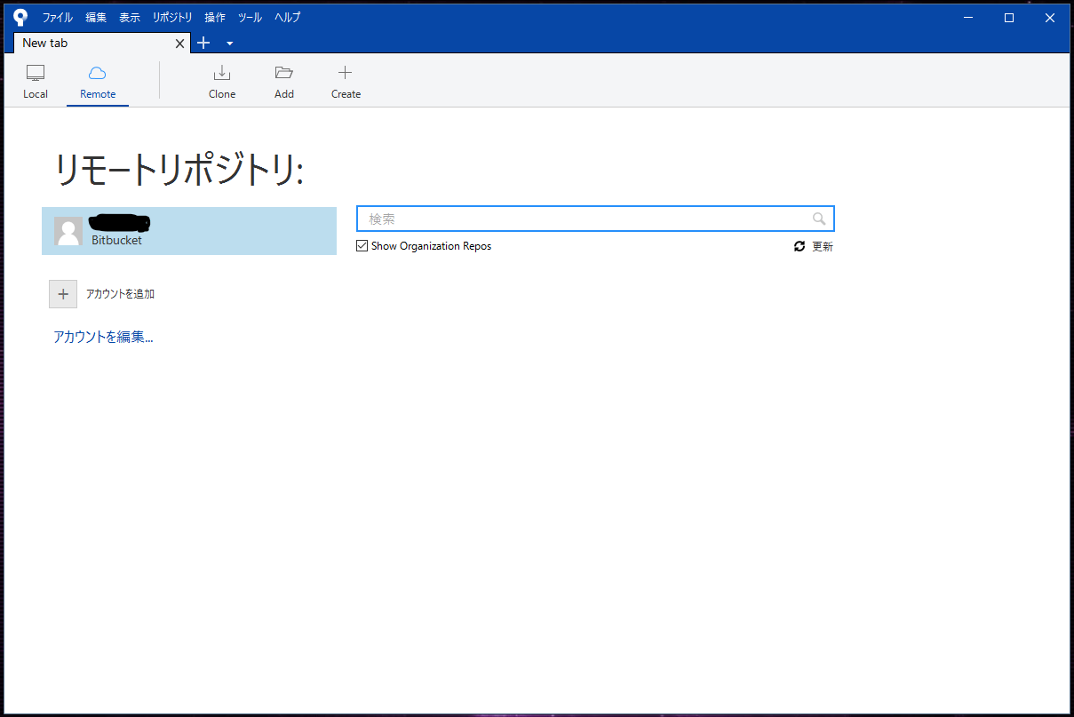1074x717 pixels.
Task: Select the New tab tab
Action: pyautogui.click(x=102, y=43)
